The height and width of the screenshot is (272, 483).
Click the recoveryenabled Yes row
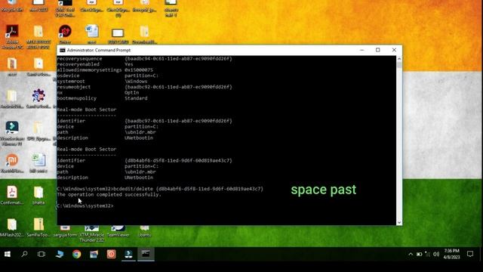coord(95,64)
